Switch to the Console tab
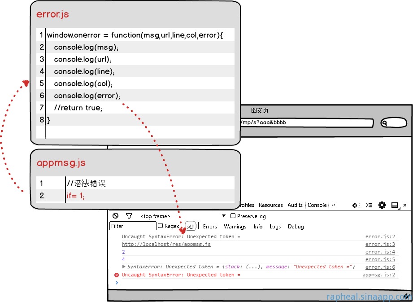Screen dimensions: 413x302 pyautogui.click(x=317, y=205)
